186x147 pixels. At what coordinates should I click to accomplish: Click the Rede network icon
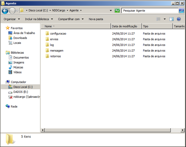point(8,106)
